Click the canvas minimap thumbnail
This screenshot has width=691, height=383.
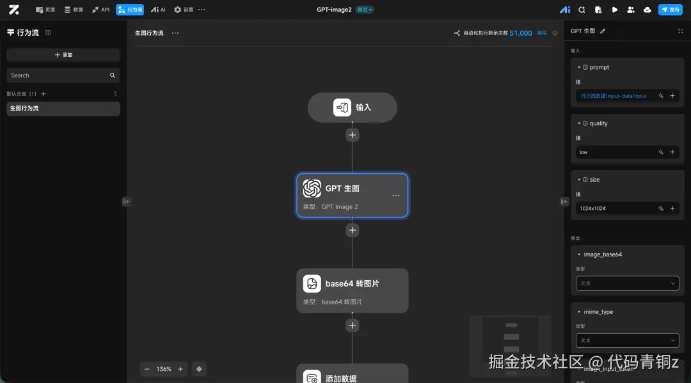[511, 346]
